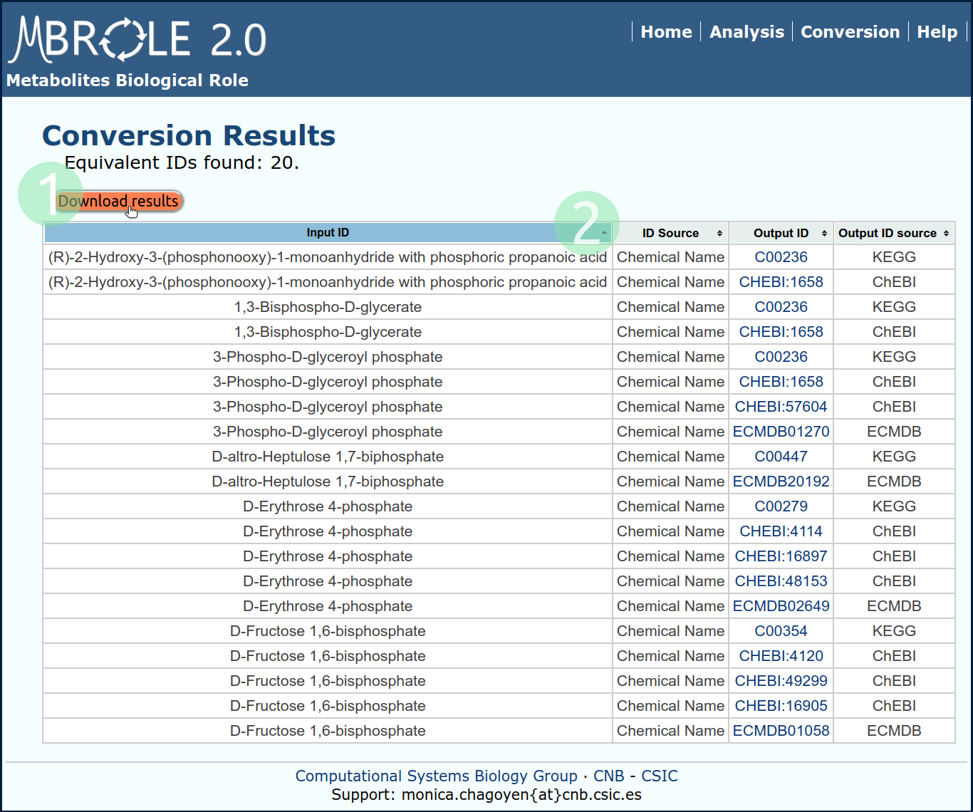The height and width of the screenshot is (812, 973).
Task: Select the 3-Phospho-D-glyceroyl phosphate cell in the ECMDB01270 row
Action: [328, 432]
